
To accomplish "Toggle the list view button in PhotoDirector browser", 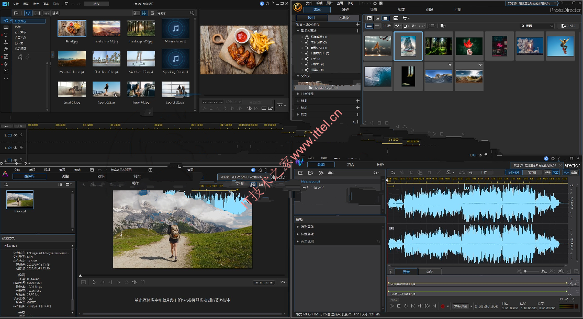I will [386, 18].
